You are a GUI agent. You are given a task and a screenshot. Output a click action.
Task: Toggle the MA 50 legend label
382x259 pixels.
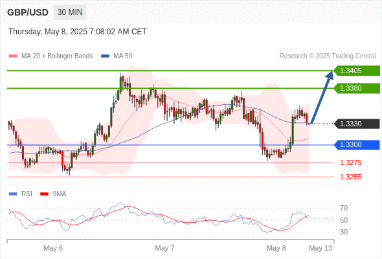point(123,56)
